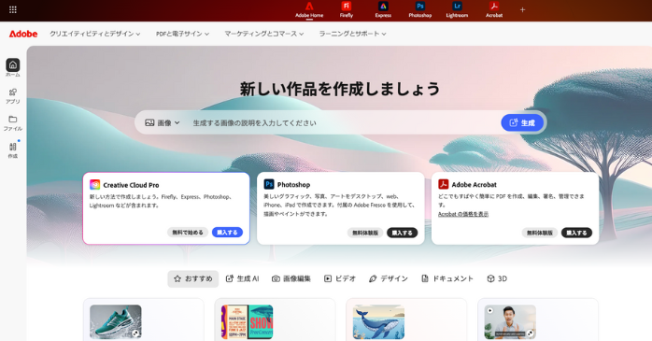This screenshot has height=341, width=652.
Task: Open Lightroom from the top bar
Action: [x=457, y=10]
